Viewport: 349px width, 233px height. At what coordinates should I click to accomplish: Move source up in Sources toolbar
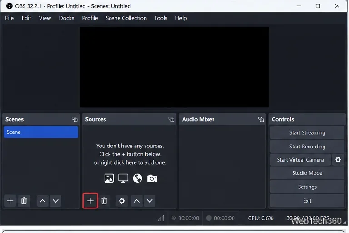137,201
